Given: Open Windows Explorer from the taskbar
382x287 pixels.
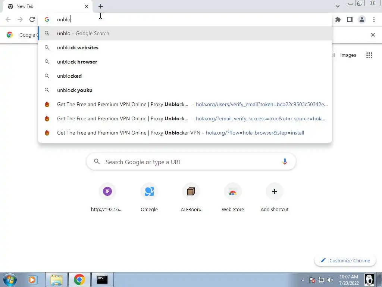Looking at the screenshot, I should [x=56, y=280].
